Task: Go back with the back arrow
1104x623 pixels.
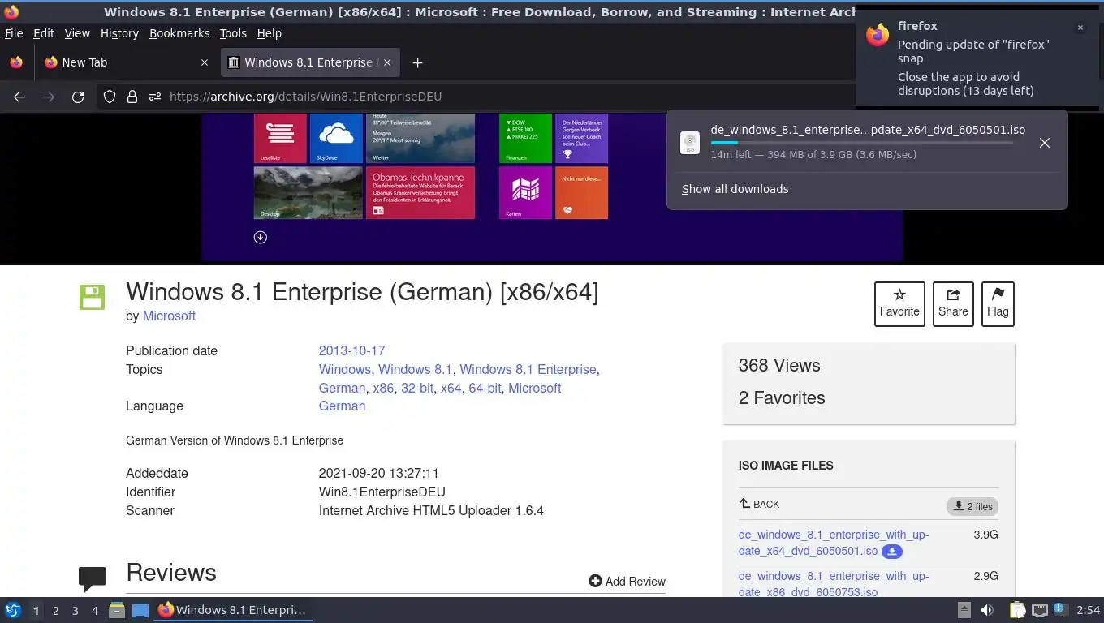Action: tap(19, 97)
